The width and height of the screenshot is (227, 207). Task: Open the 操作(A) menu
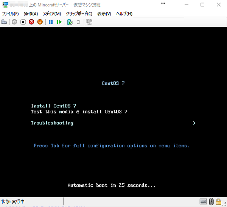tap(31, 14)
